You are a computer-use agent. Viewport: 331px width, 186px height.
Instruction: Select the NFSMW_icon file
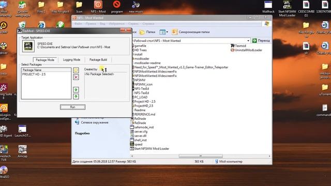pos(142,84)
